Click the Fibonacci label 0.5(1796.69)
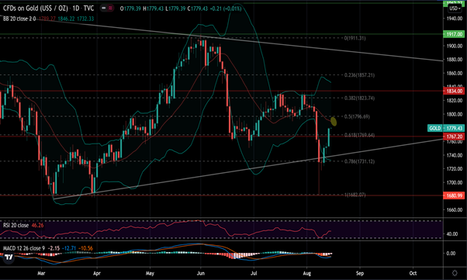Screen dimensions: 467x280 point(357,116)
